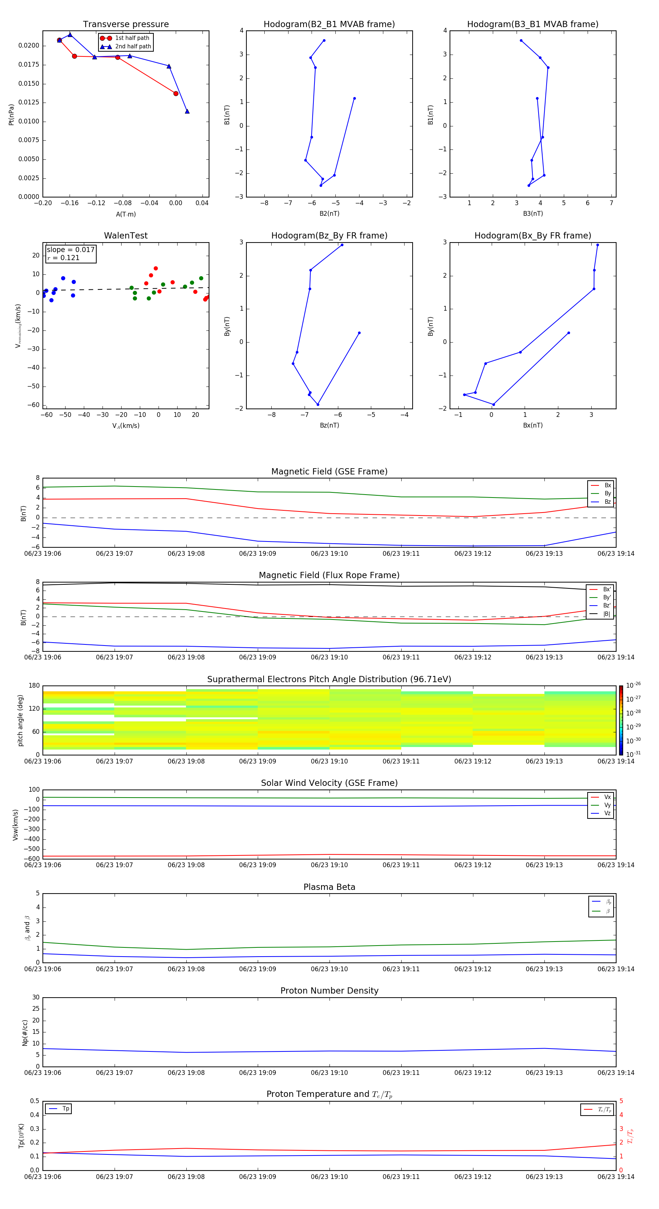Click the 'B2(nT)' x-axis label

tap(329, 214)
